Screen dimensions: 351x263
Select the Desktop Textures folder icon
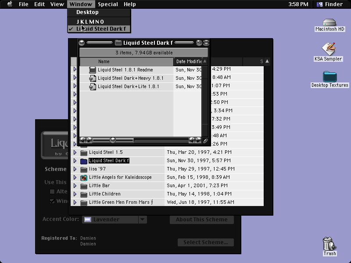(x=330, y=77)
